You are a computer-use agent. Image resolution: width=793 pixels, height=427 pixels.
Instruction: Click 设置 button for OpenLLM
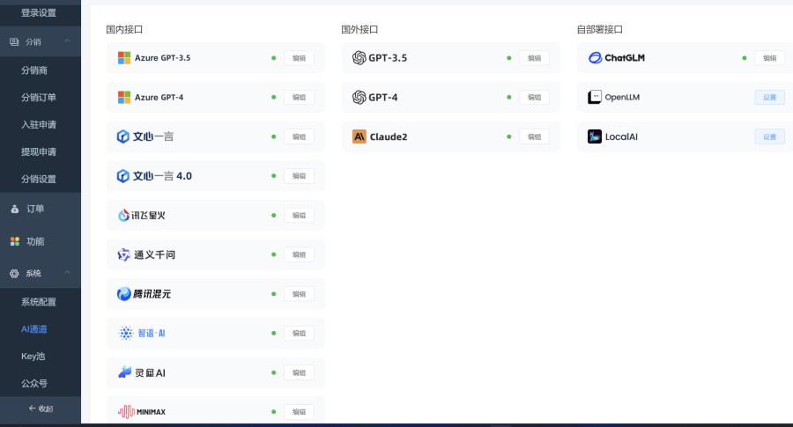coord(769,97)
